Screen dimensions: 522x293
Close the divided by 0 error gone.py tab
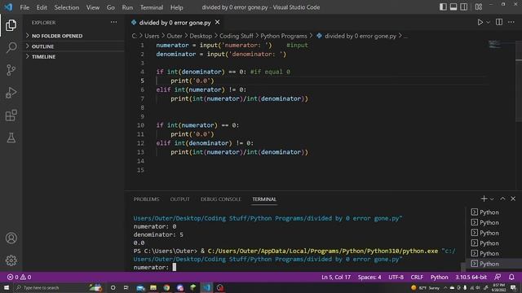[x=218, y=22]
